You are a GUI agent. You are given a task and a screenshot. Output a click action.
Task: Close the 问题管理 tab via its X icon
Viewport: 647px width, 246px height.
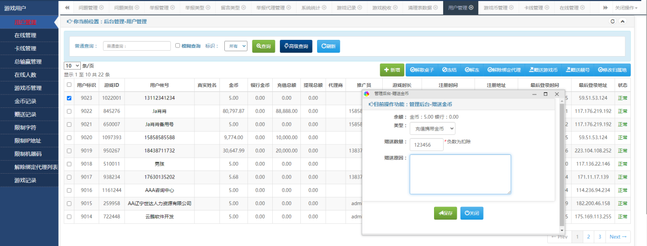[x=100, y=8]
